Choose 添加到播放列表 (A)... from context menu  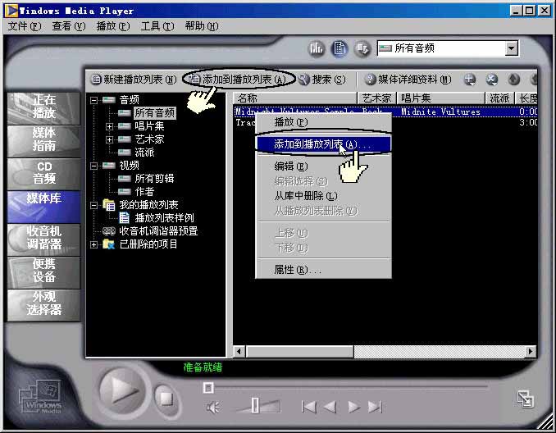[323, 144]
